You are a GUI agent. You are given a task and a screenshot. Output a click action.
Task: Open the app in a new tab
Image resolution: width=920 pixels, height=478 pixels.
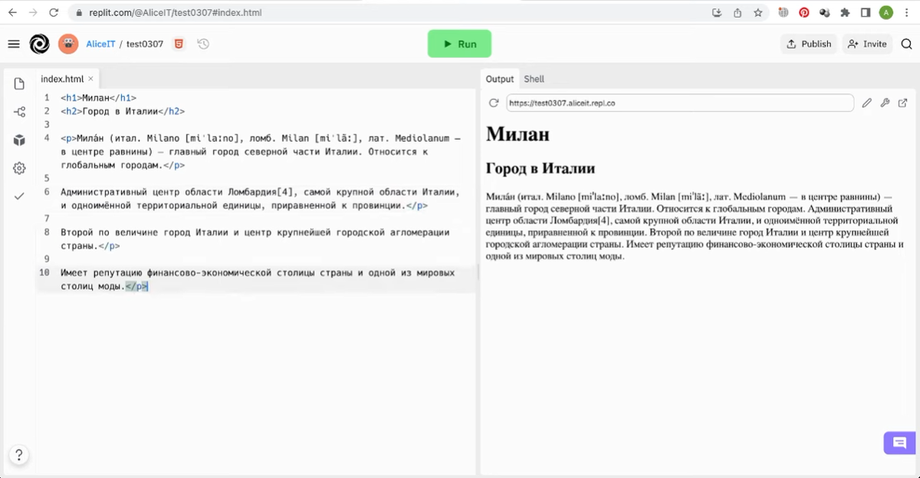pyautogui.click(x=902, y=102)
